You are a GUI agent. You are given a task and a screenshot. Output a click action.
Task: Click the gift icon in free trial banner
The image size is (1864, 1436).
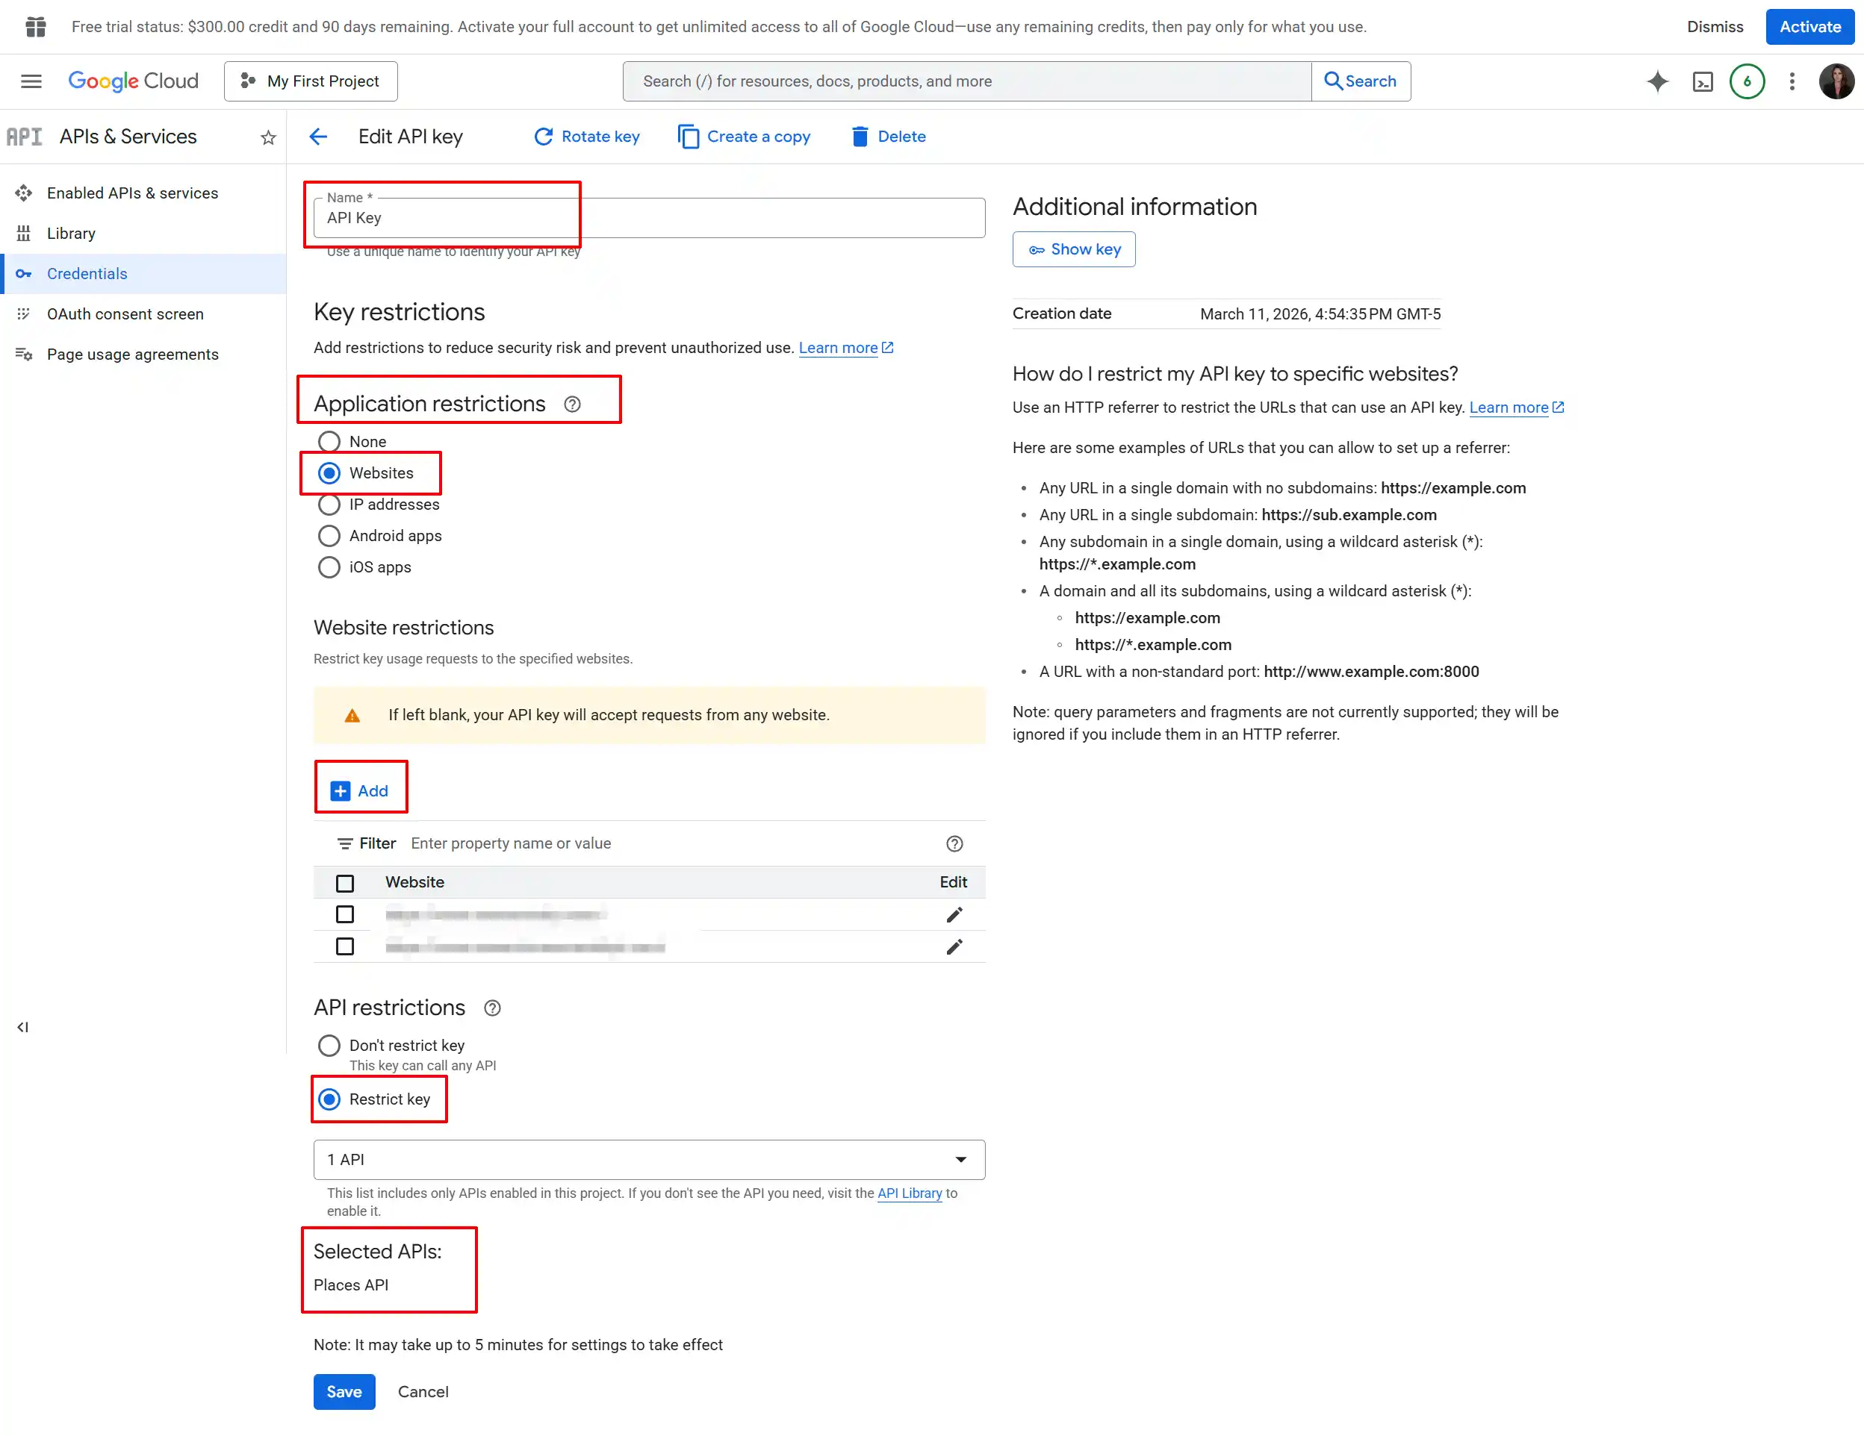[36, 26]
